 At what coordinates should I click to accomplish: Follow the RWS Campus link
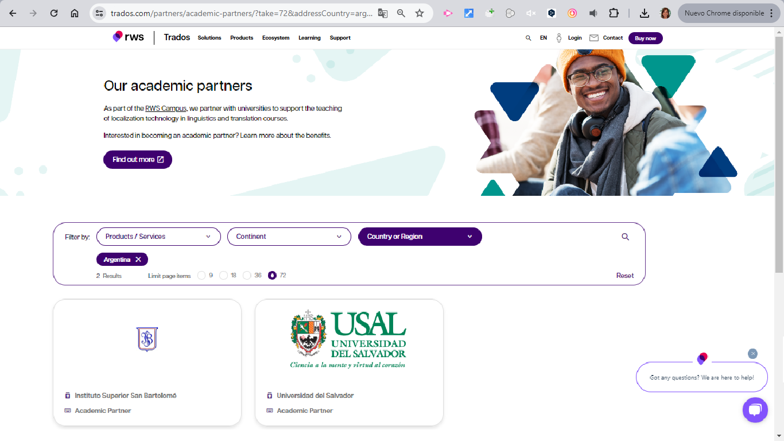[166, 108]
